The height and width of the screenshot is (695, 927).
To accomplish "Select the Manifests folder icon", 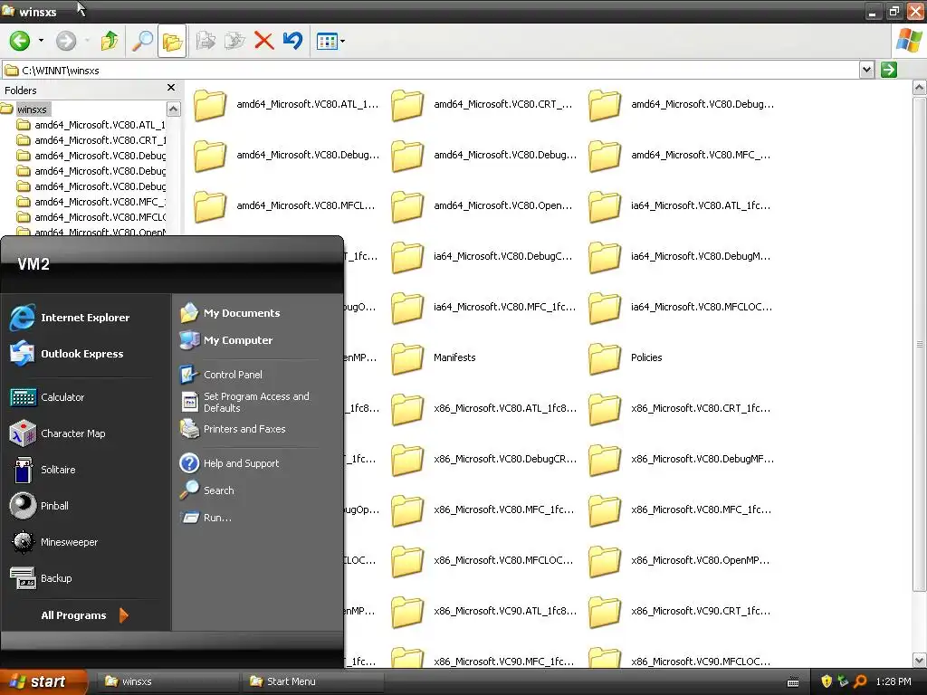I will pyautogui.click(x=407, y=357).
